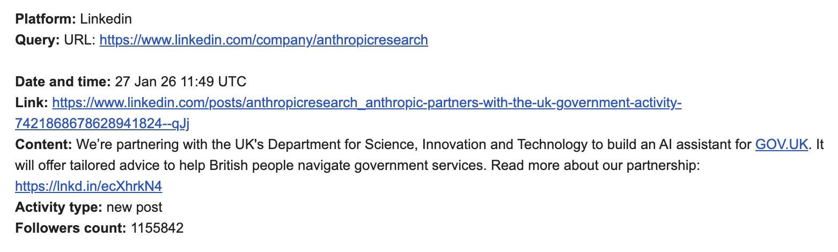Click the bold "Activity type:" label

(x=59, y=207)
